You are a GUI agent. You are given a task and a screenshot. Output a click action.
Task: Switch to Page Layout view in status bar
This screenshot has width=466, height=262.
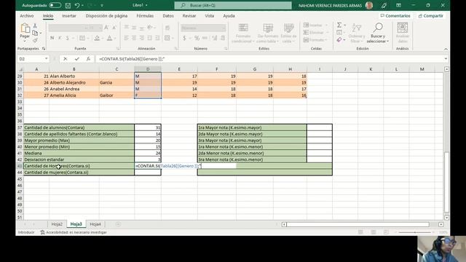point(374,232)
